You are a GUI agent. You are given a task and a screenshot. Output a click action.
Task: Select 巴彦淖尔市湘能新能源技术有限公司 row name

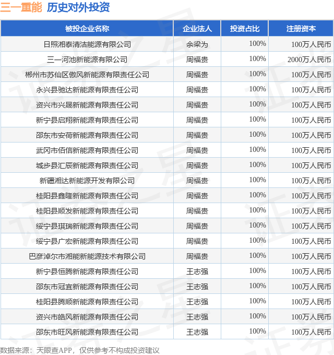pos(87,256)
